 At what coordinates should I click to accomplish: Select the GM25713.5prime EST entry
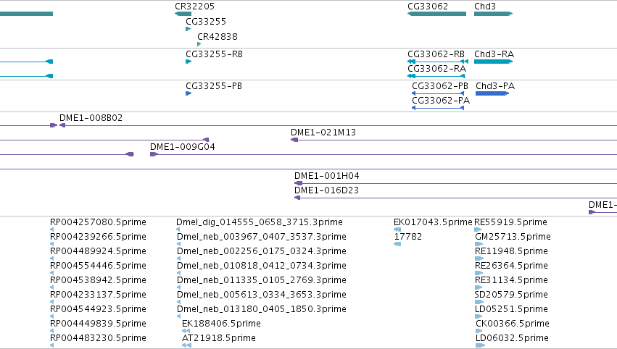pyautogui.click(x=513, y=237)
